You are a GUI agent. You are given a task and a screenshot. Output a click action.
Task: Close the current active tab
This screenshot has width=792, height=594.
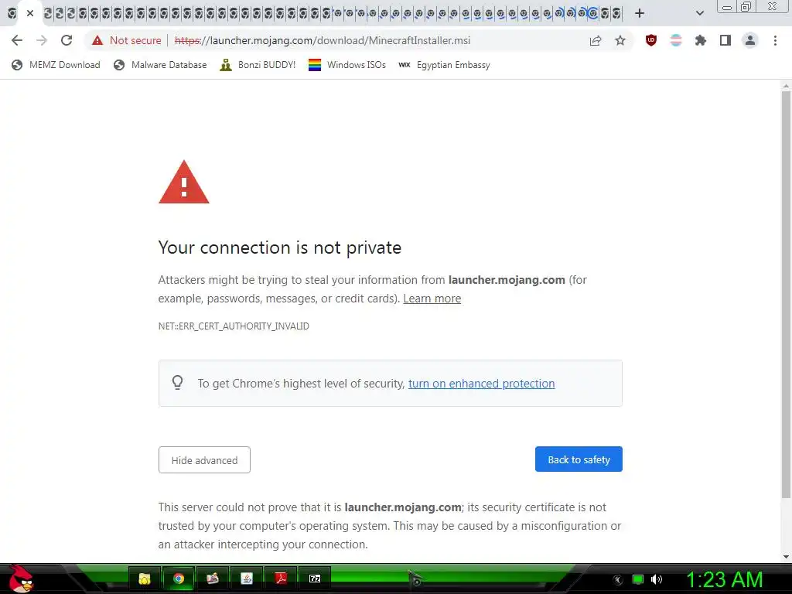click(x=30, y=13)
